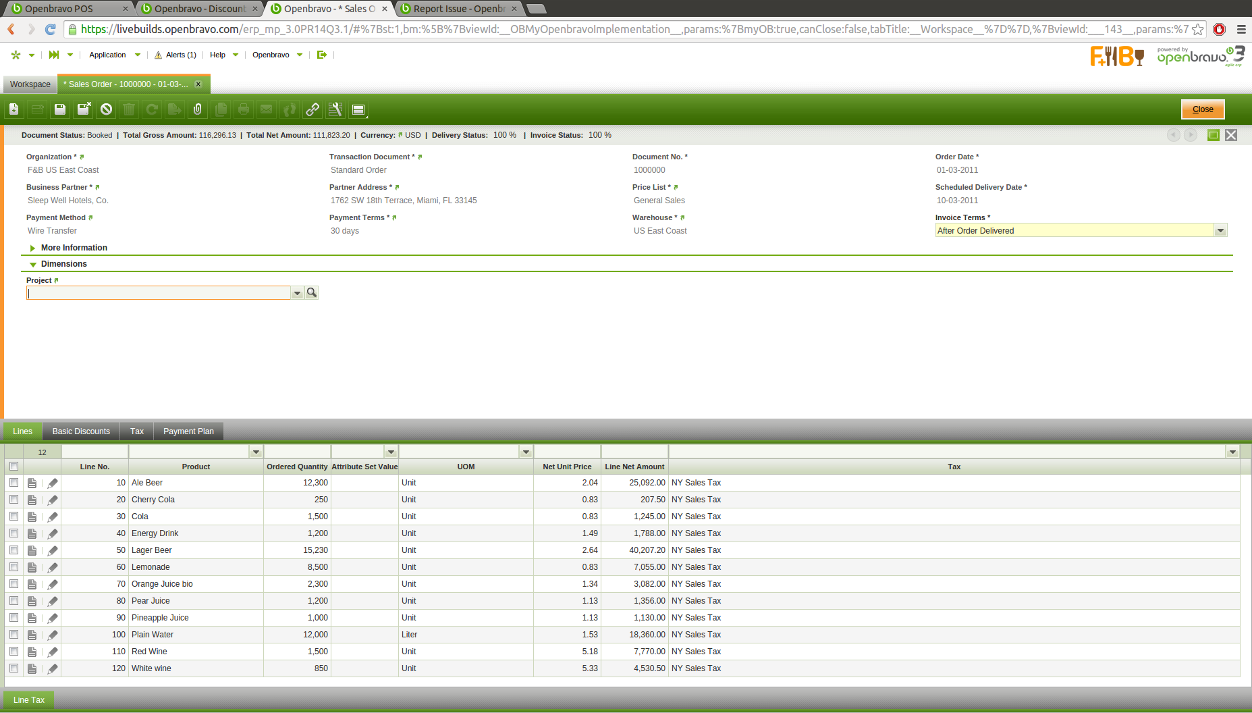
Task: Maximize form with green square icon
Action: pyautogui.click(x=1214, y=135)
